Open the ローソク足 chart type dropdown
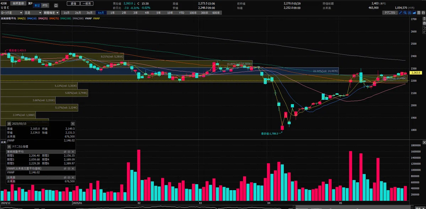Viewport: 426px width, 209px height. (11, 13)
